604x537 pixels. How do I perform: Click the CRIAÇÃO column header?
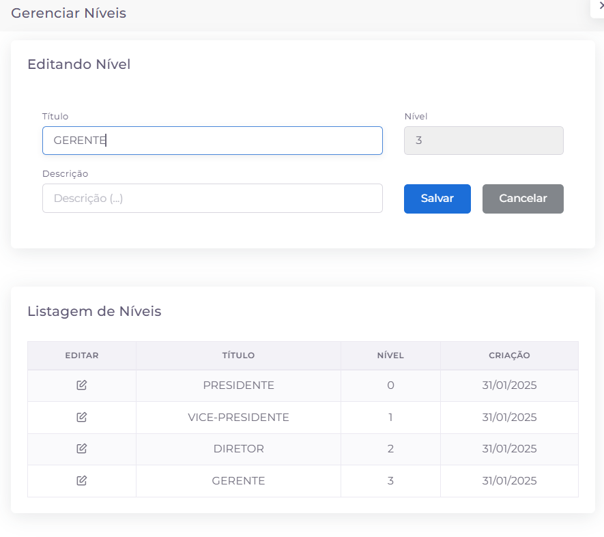[x=509, y=355]
